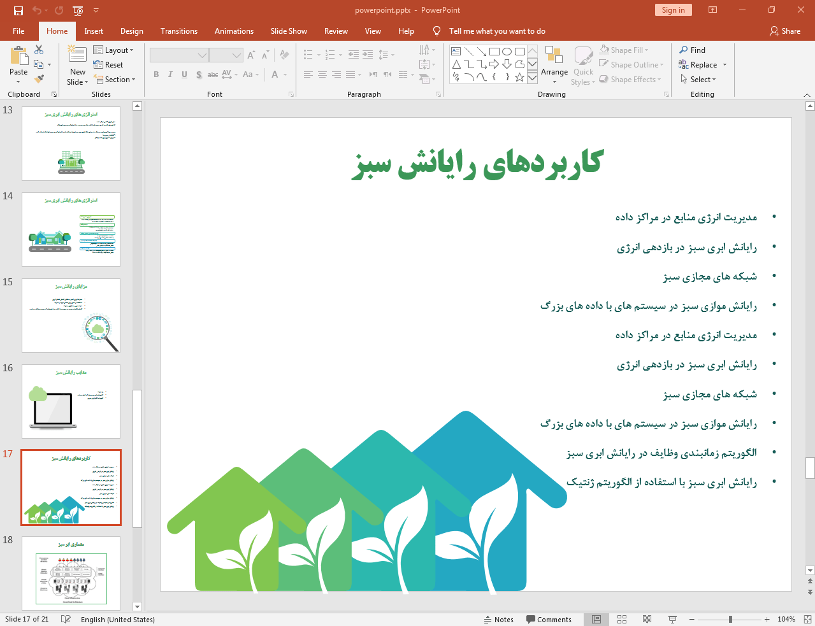Select slide 15 thumbnail in the panel
The height and width of the screenshot is (626, 815).
click(70, 315)
